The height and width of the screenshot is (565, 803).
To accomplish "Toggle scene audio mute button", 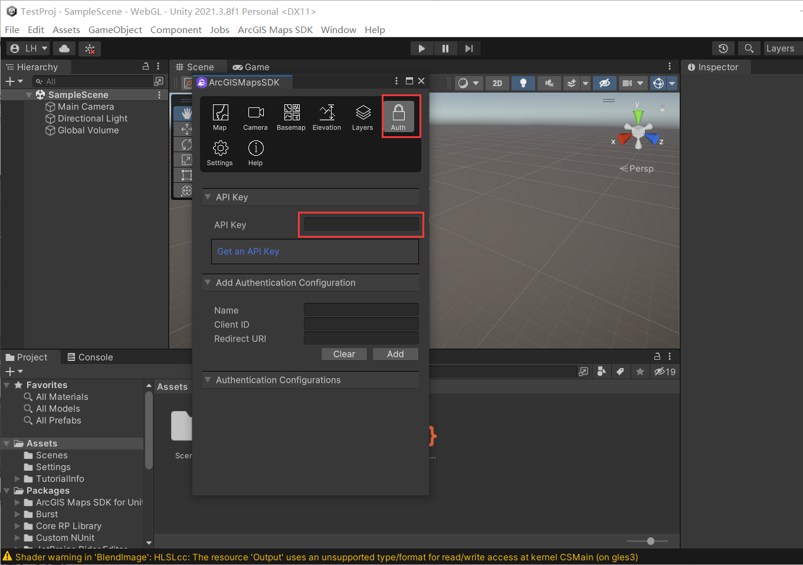I will pyautogui.click(x=549, y=83).
